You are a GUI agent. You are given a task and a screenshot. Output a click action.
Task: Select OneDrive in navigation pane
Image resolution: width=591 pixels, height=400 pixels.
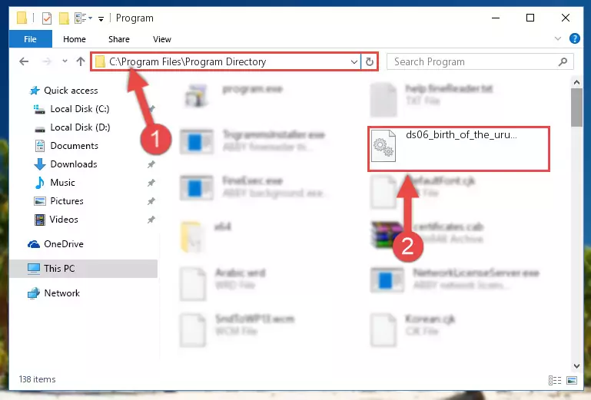(63, 244)
